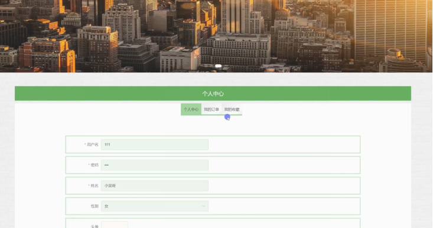Click the 密码 input field
The image size is (433, 228).
point(155,165)
